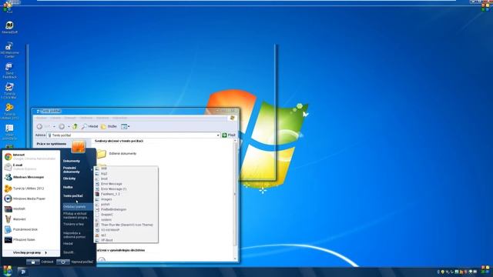493x277 pixels.
Task: Open Ovládací panely control panel
Action: (x=77, y=207)
